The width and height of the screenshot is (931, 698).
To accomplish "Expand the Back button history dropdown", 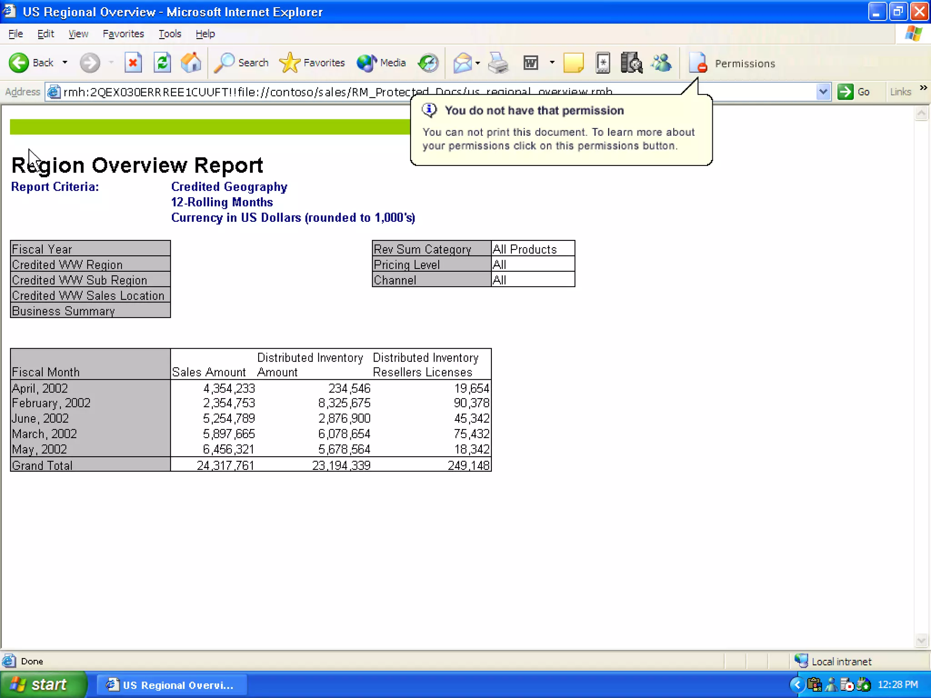I will tap(65, 63).
